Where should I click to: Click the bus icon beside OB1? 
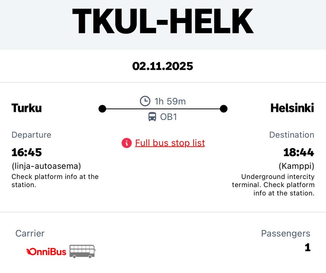tap(152, 117)
